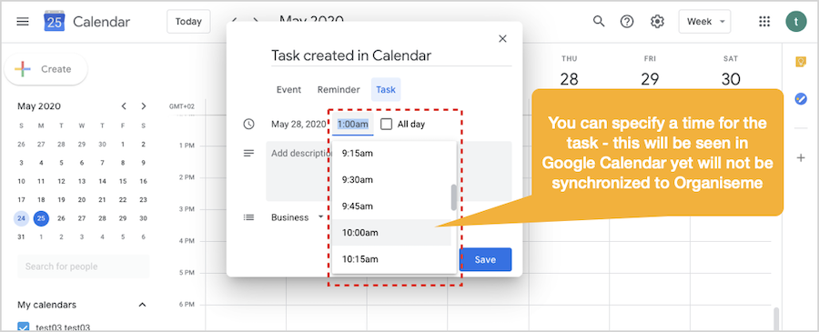
Task: Open the account avatar menu
Action: (x=796, y=22)
